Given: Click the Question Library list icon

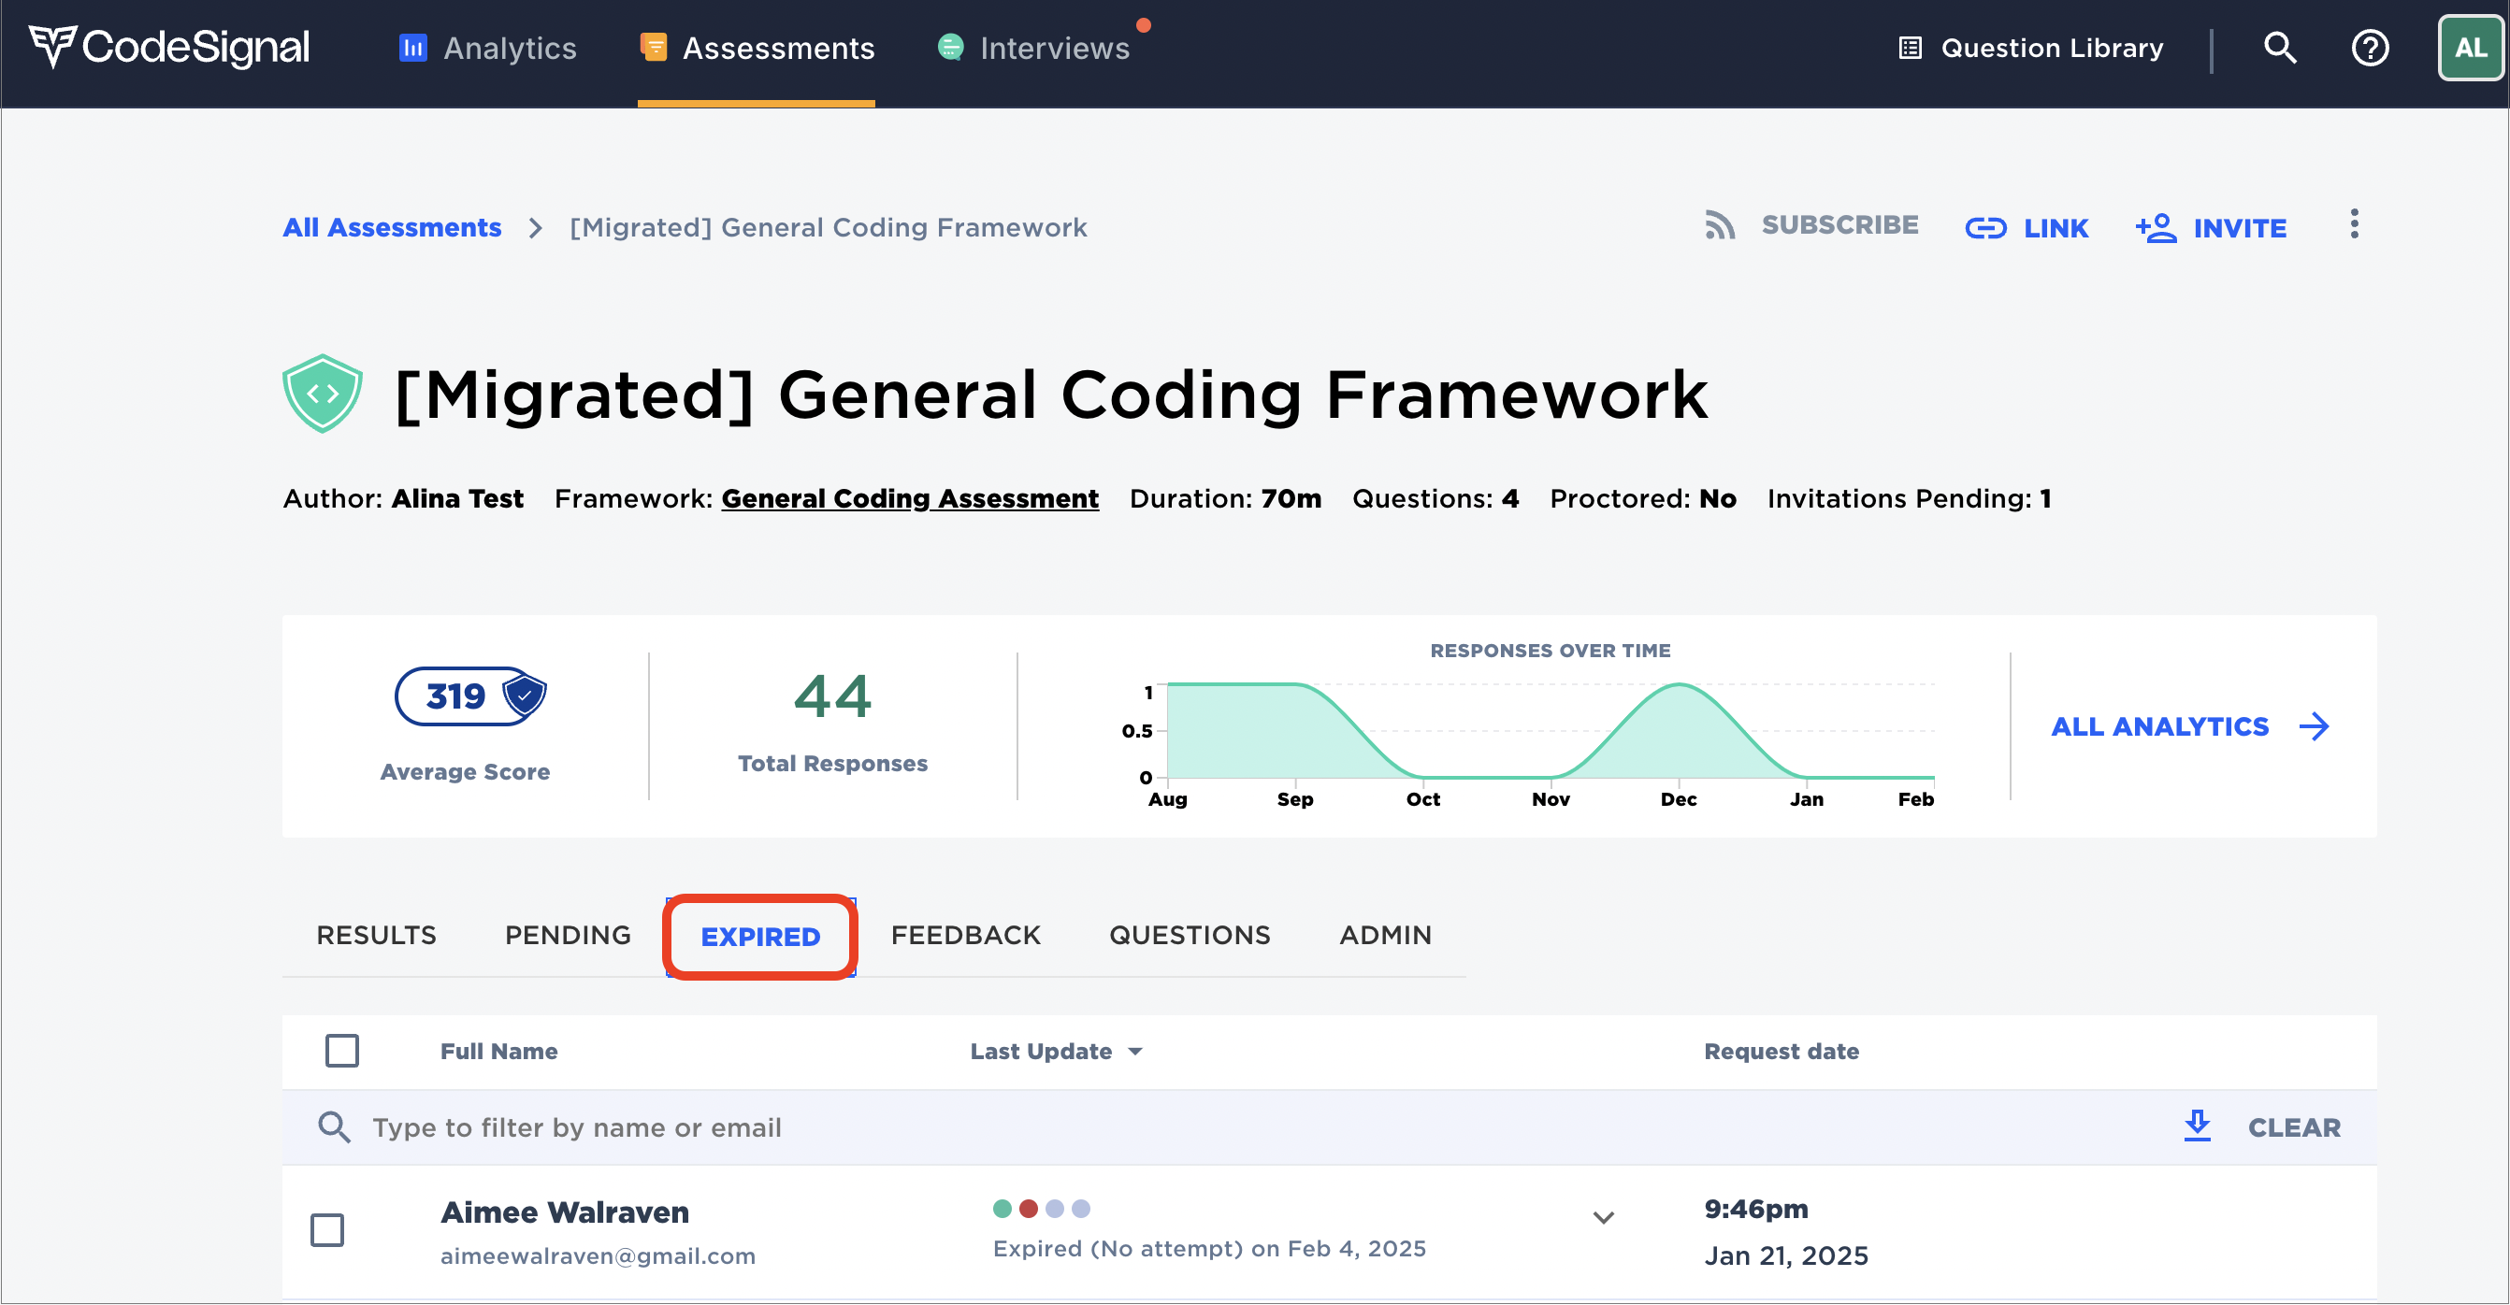Looking at the screenshot, I should pos(1911,48).
